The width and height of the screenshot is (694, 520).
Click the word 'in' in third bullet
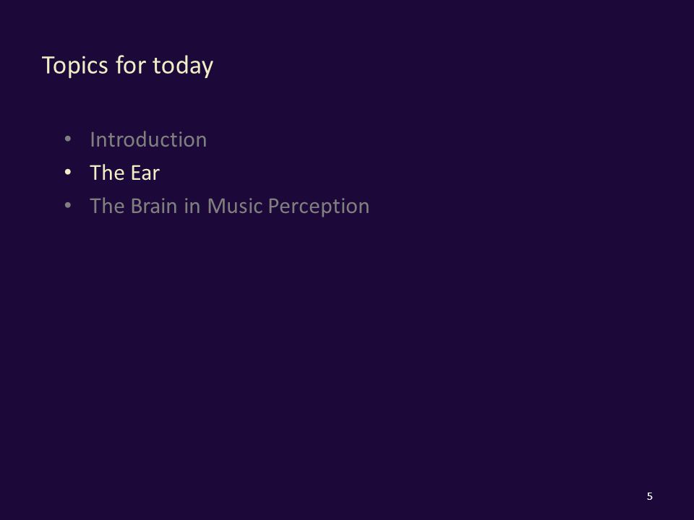(x=192, y=206)
